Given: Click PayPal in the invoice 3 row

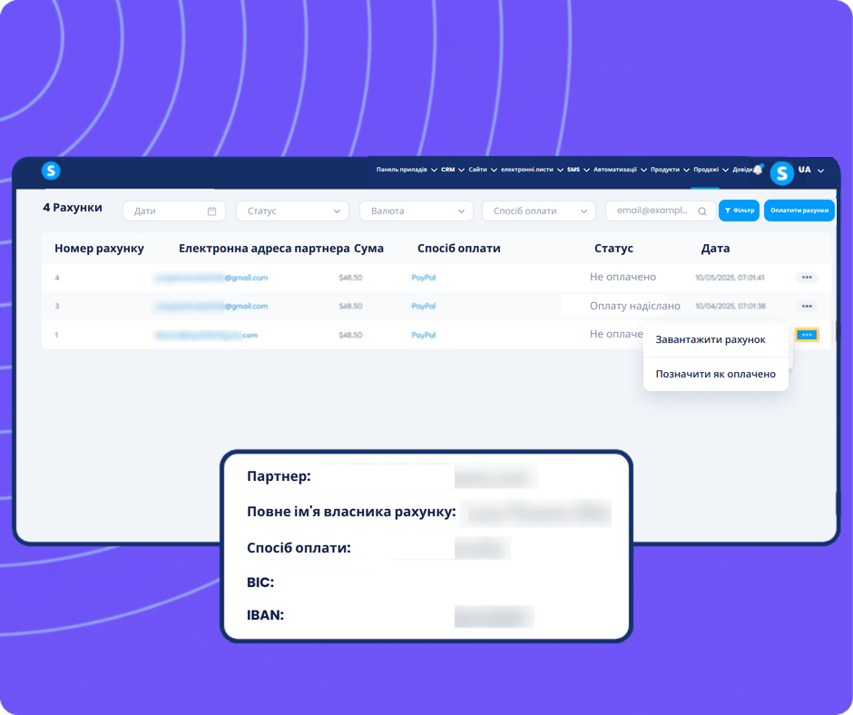Looking at the screenshot, I should click(x=423, y=307).
